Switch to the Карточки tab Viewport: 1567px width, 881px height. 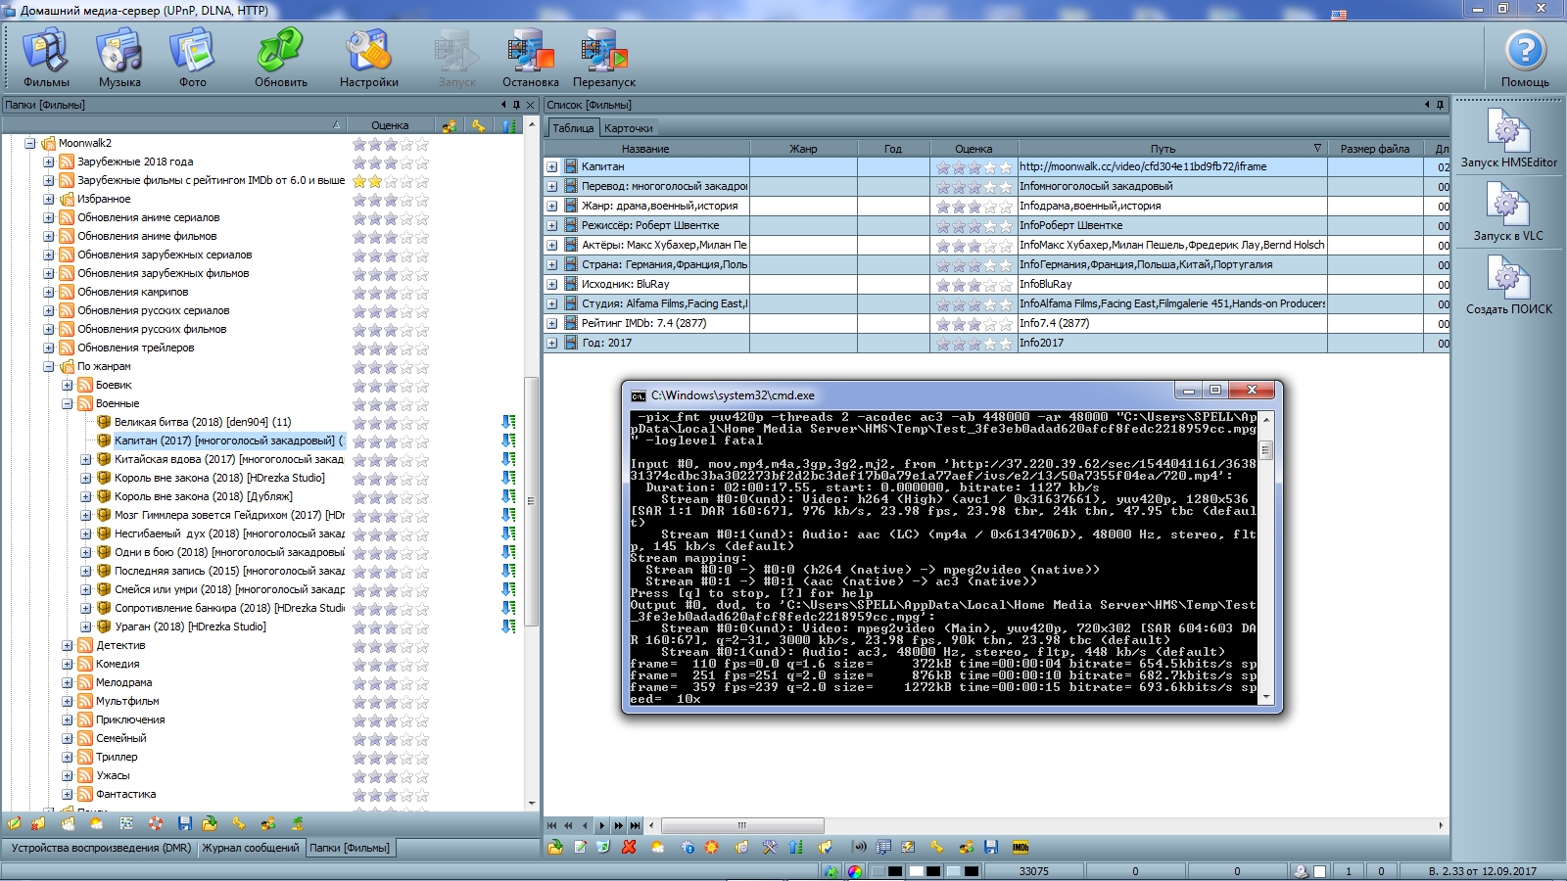point(629,128)
